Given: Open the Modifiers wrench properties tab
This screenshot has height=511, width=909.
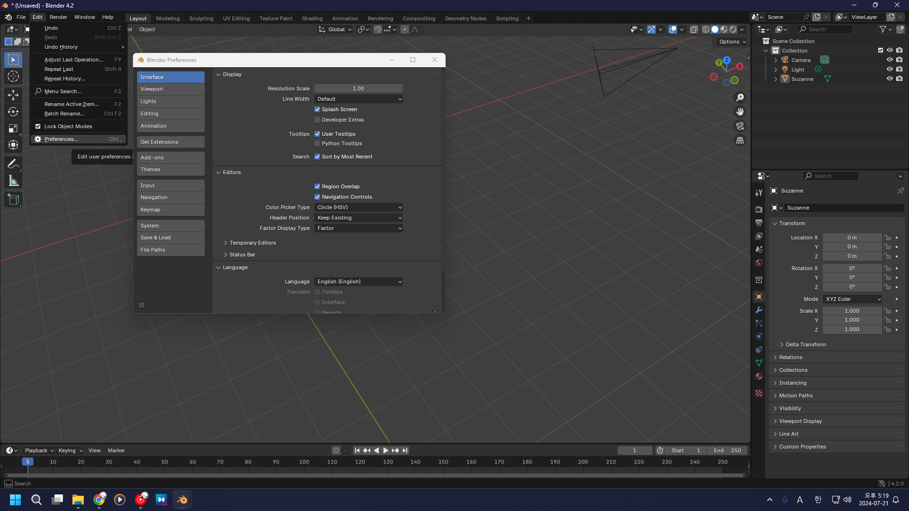Looking at the screenshot, I should 759,310.
